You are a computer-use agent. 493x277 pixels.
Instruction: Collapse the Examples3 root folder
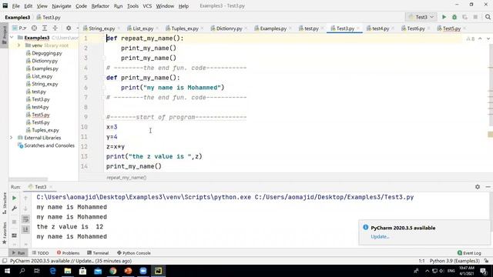(x=12, y=38)
